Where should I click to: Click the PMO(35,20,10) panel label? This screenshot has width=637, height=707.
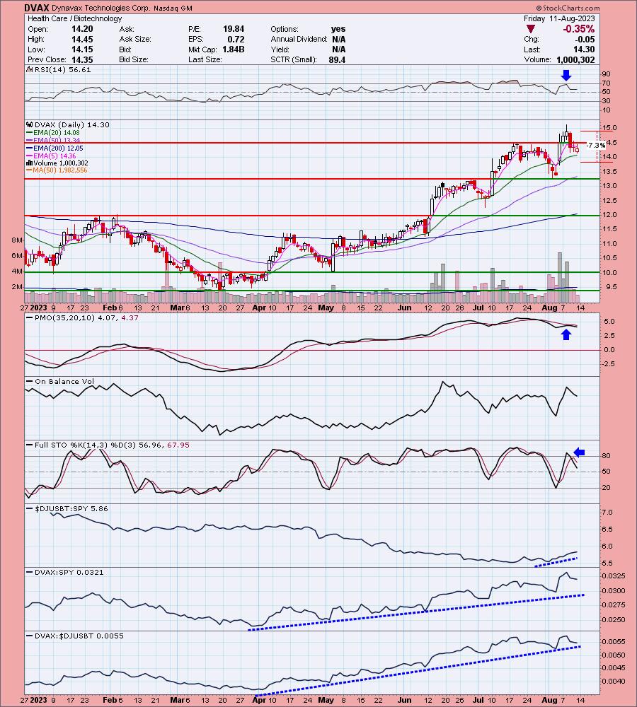coord(82,318)
